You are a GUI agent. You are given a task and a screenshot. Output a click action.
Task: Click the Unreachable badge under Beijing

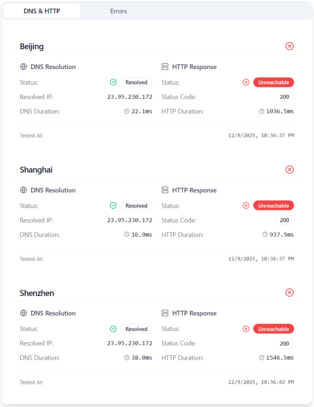[273, 82]
